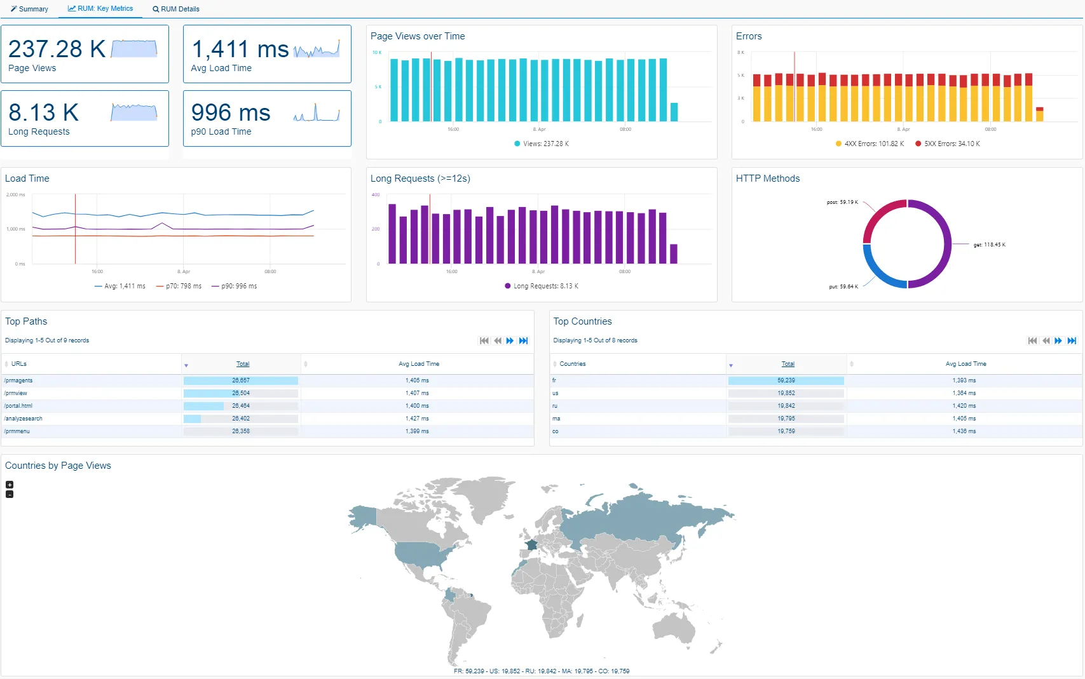Click the first-page icon in Top Countries pagination

coord(1032,340)
